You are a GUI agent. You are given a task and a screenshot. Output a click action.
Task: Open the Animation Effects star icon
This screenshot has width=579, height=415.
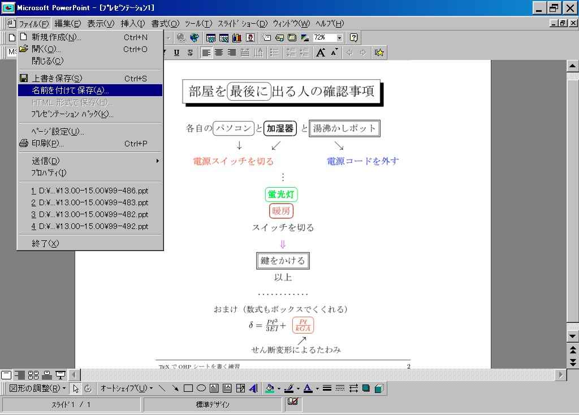(379, 53)
